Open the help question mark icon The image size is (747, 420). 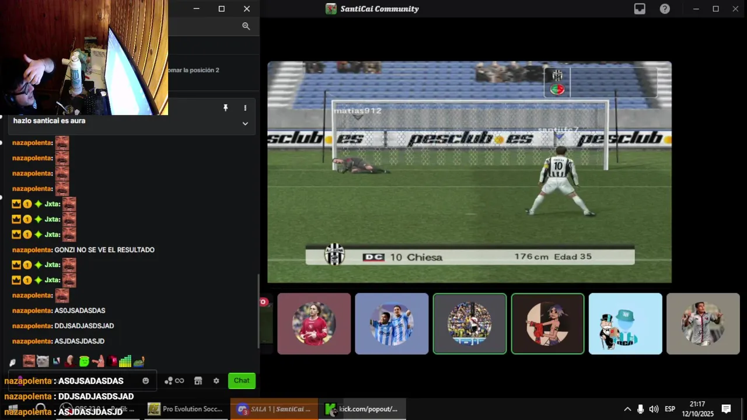(665, 9)
